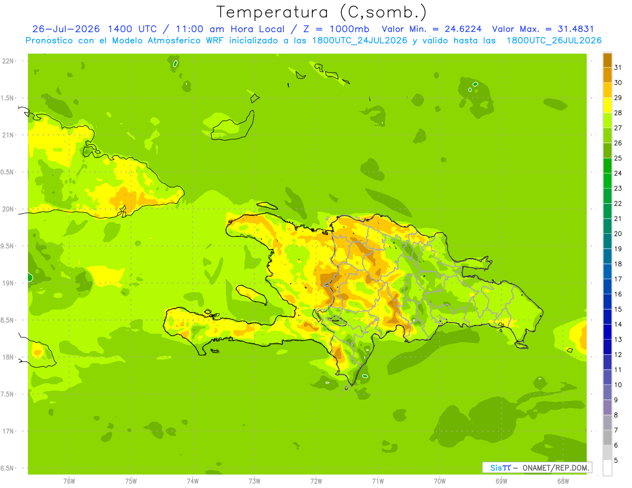The image size is (632, 488).
Task: Click the title "Temperatura (C,somb.)"
Action: click(x=321, y=12)
